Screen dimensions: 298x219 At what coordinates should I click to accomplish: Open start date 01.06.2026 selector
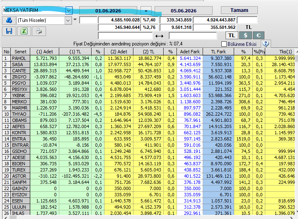[108, 11]
